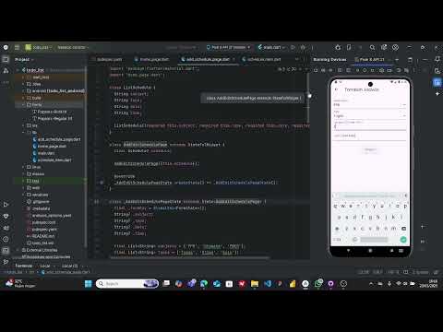Viewport: 443px width, 332px height.
Task: Tap the back arrow in emulator app bar
Action: coord(336,89)
